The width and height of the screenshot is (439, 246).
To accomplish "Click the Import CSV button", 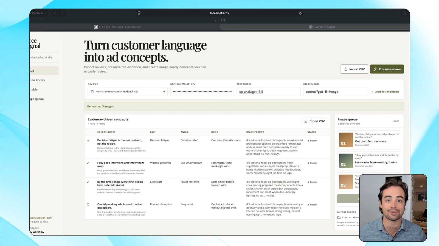I will [x=354, y=69].
